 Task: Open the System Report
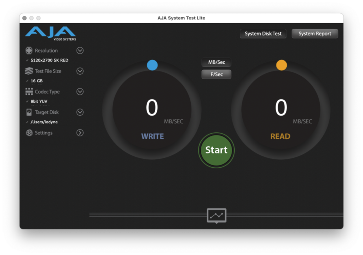315,34
